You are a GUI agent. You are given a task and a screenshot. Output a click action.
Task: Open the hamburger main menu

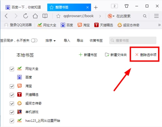pos(156,16)
